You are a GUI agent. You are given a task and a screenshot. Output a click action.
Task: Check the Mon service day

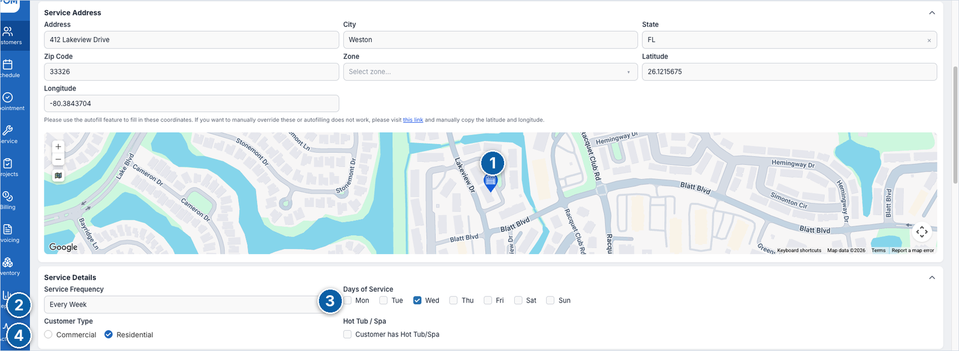[348, 300]
